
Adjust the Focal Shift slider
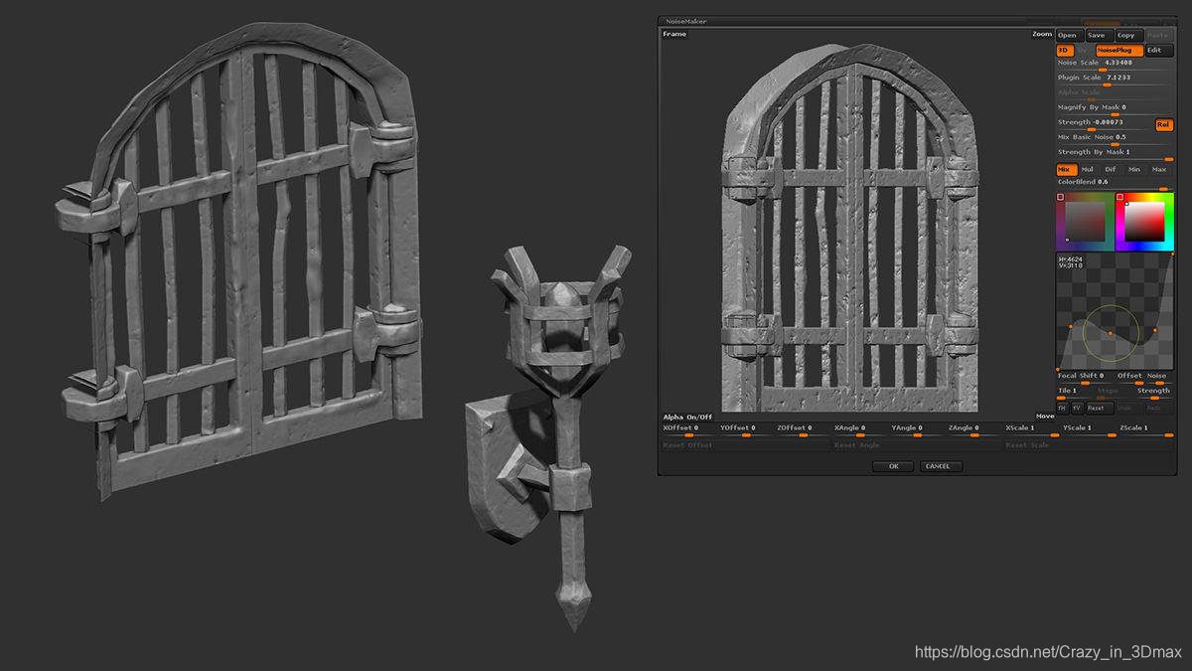[1084, 379]
